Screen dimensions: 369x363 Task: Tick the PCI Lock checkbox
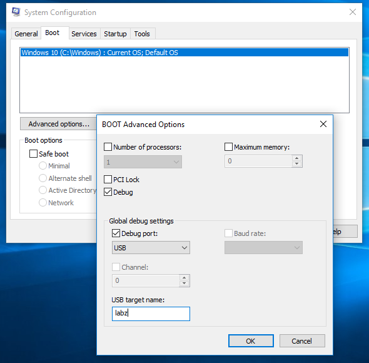click(x=108, y=179)
